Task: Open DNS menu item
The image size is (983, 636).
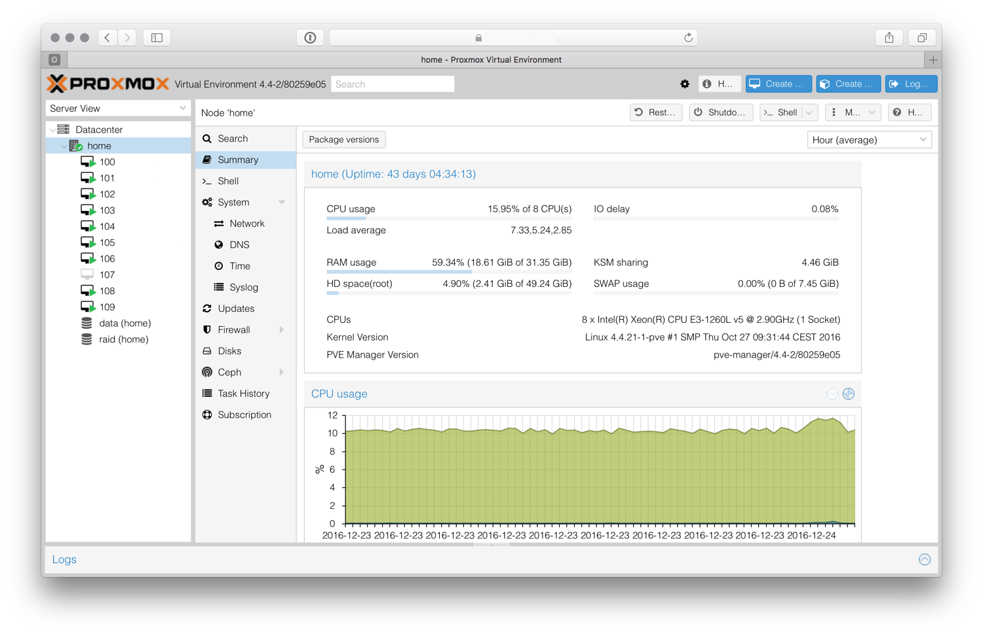Action: 246,245
